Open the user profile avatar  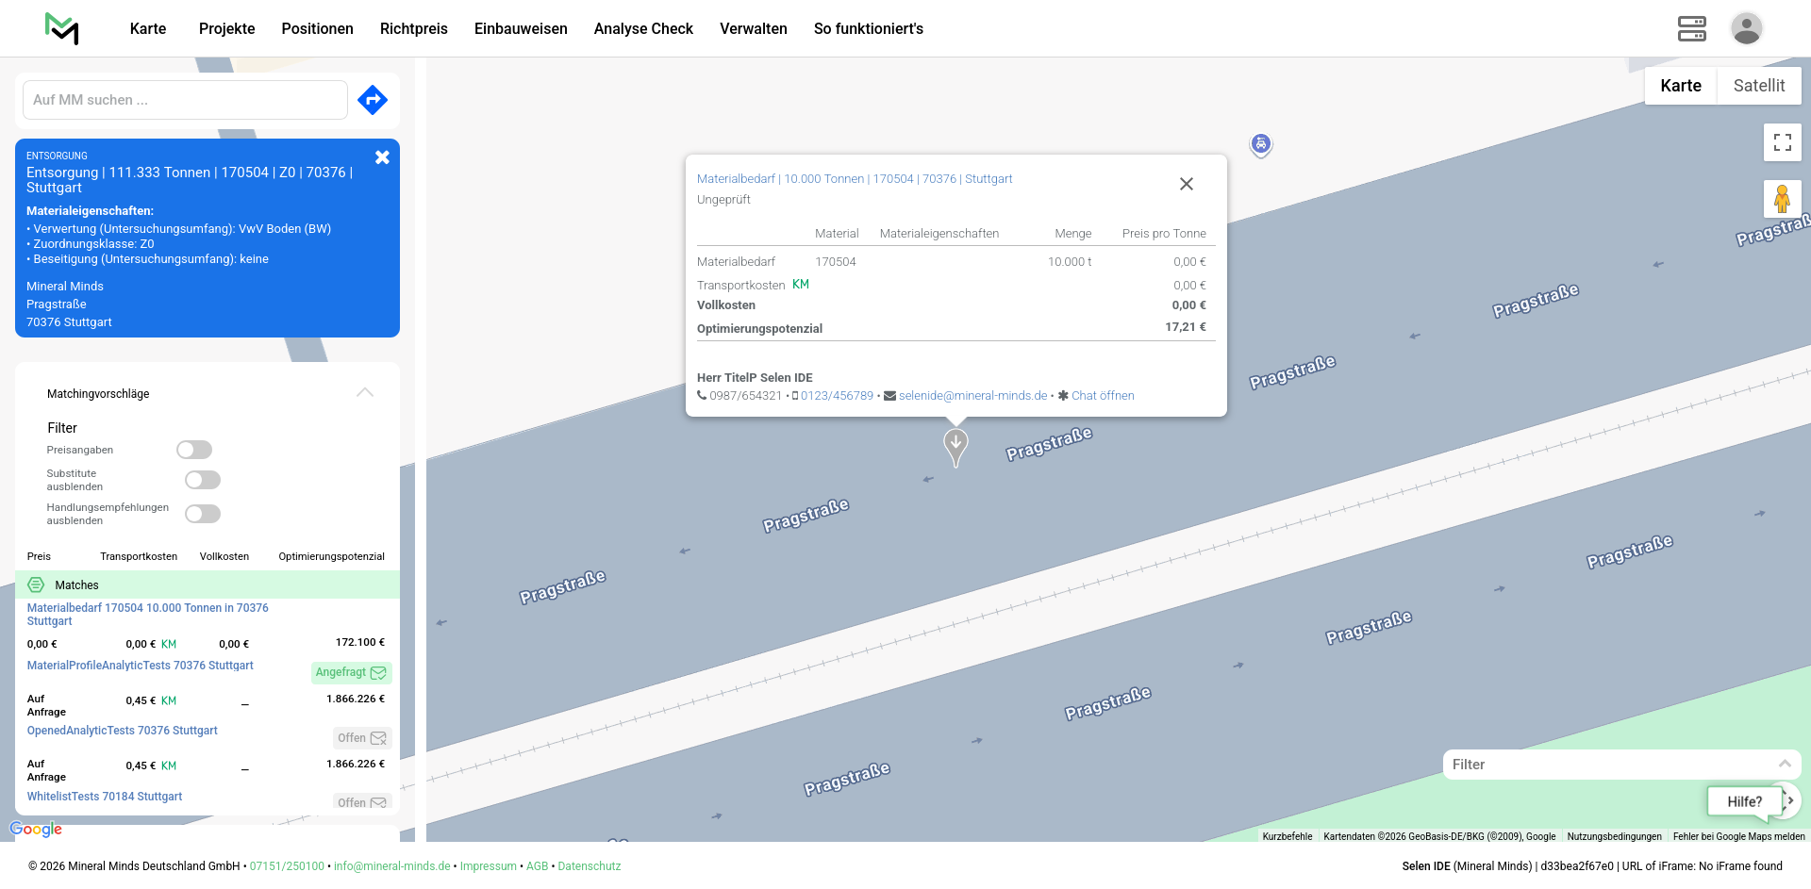(x=1746, y=28)
